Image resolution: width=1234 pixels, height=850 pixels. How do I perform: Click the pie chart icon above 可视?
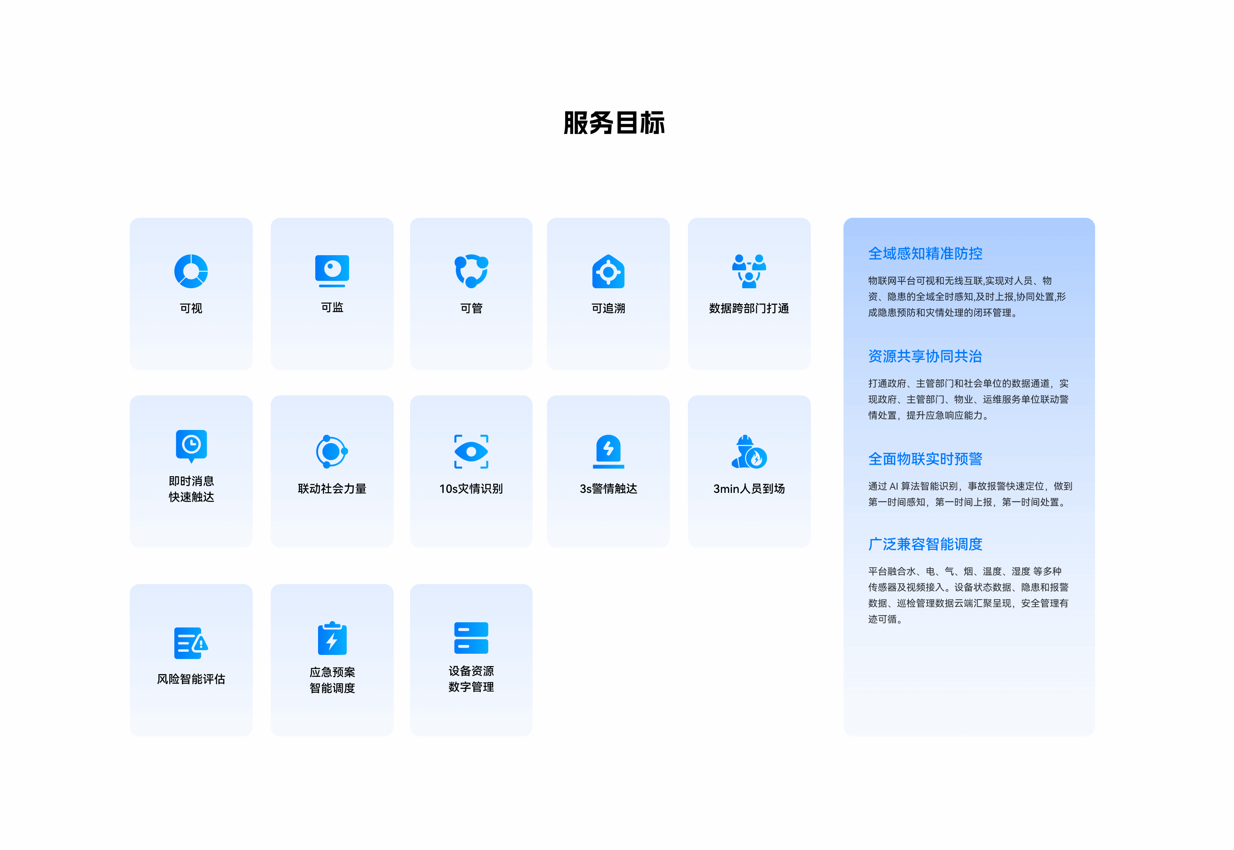[x=191, y=272]
